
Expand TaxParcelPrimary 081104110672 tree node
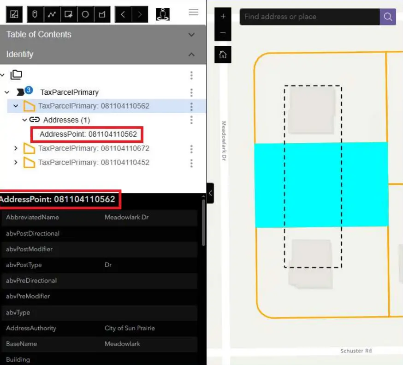(x=16, y=148)
